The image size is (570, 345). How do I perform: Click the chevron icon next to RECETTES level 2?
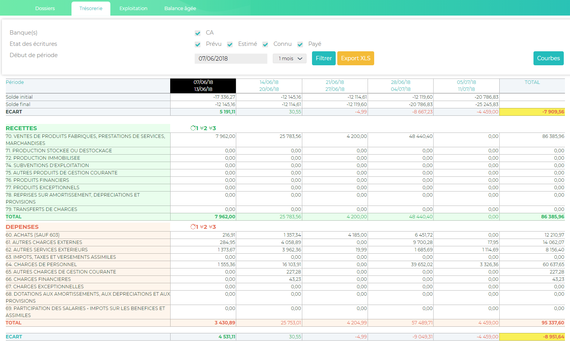pos(202,128)
